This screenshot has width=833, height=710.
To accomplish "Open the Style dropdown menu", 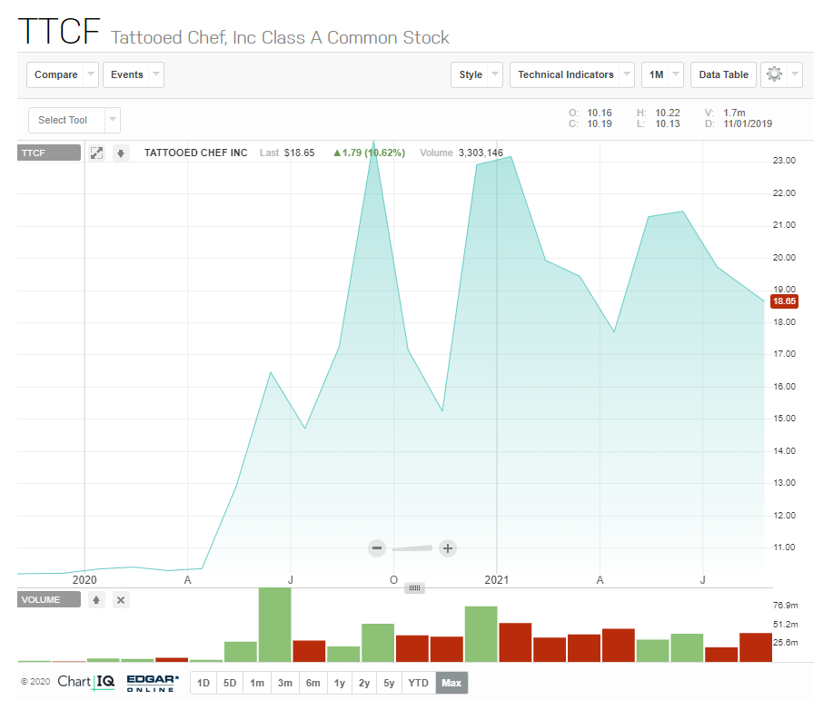I will click(477, 74).
